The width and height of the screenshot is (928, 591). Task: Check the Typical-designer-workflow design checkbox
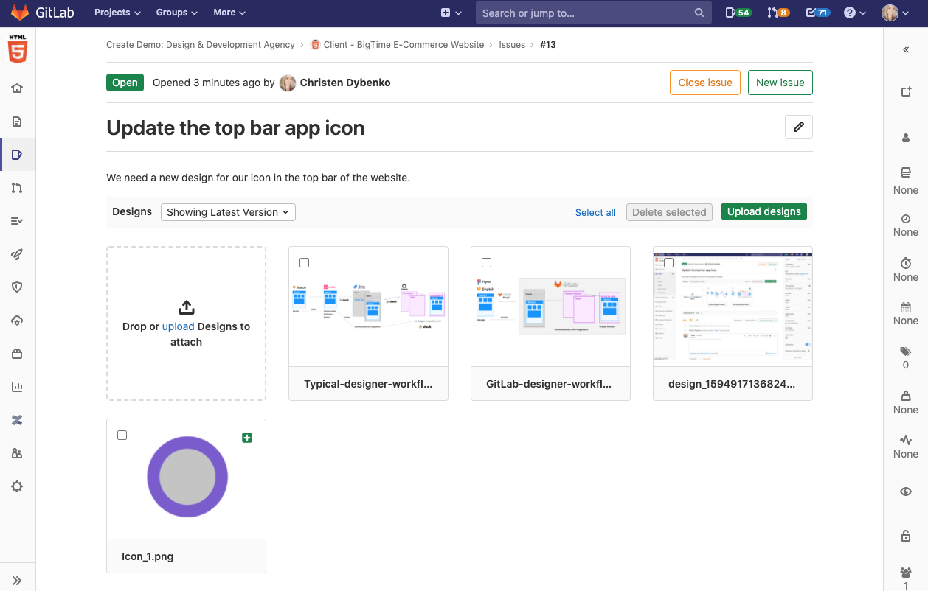point(304,262)
